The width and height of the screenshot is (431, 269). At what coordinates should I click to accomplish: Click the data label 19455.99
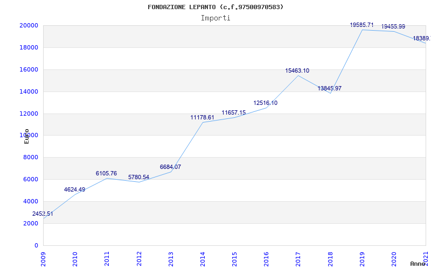(x=393, y=26)
